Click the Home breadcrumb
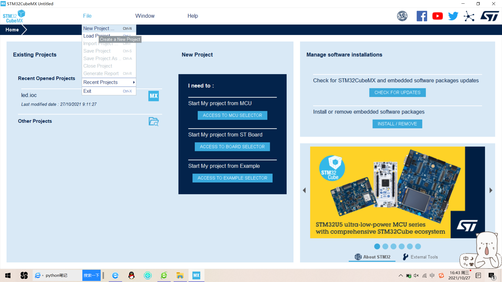The width and height of the screenshot is (502, 282). click(12, 30)
